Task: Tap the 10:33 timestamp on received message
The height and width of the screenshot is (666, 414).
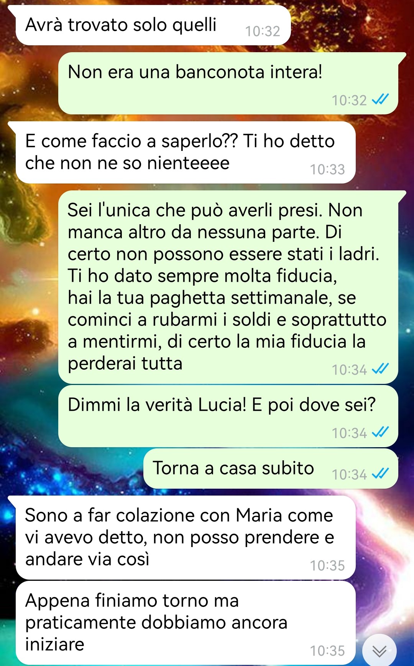Action: [x=327, y=169]
